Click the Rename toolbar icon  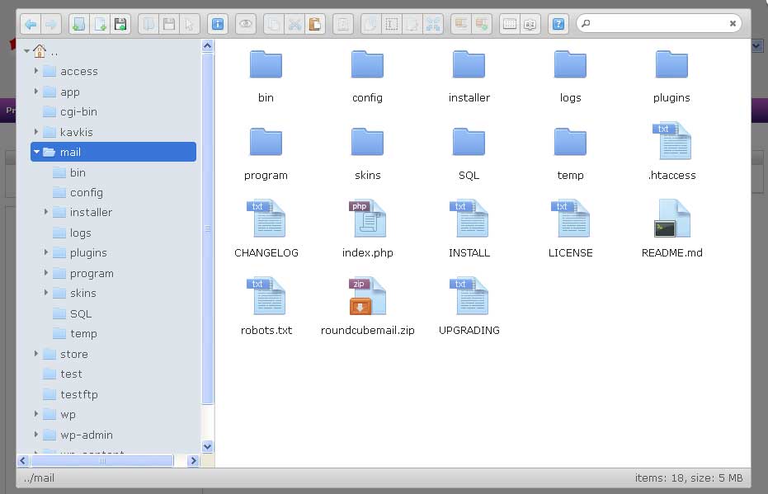(391, 24)
